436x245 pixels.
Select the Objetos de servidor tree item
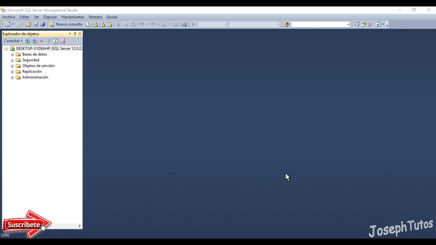point(38,66)
